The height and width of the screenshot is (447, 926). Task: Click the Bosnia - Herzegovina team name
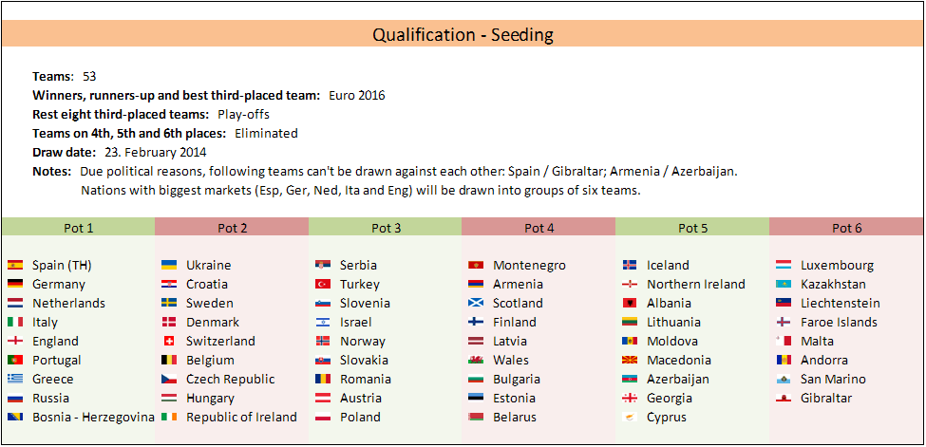[93, 418]
